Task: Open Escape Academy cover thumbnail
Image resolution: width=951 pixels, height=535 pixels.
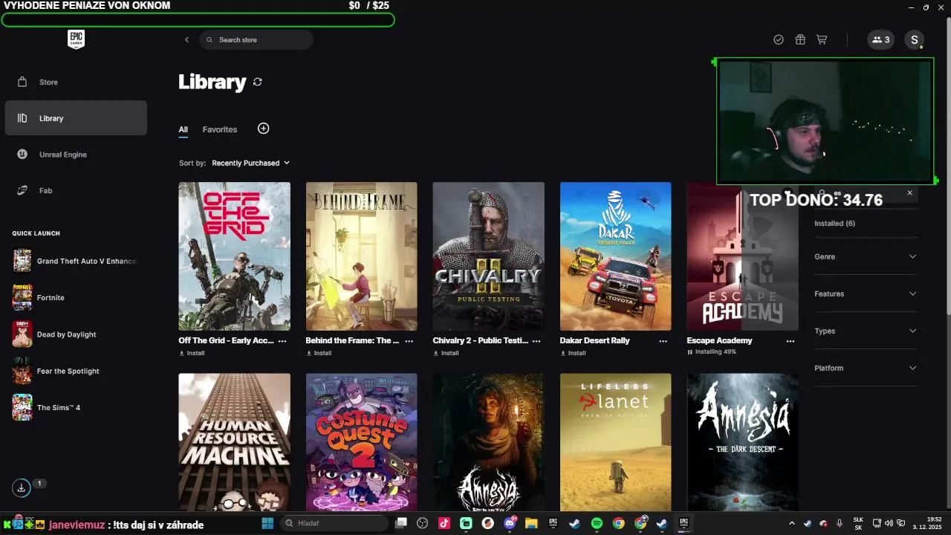Action: pyautogui.click(x=742, y=256)
